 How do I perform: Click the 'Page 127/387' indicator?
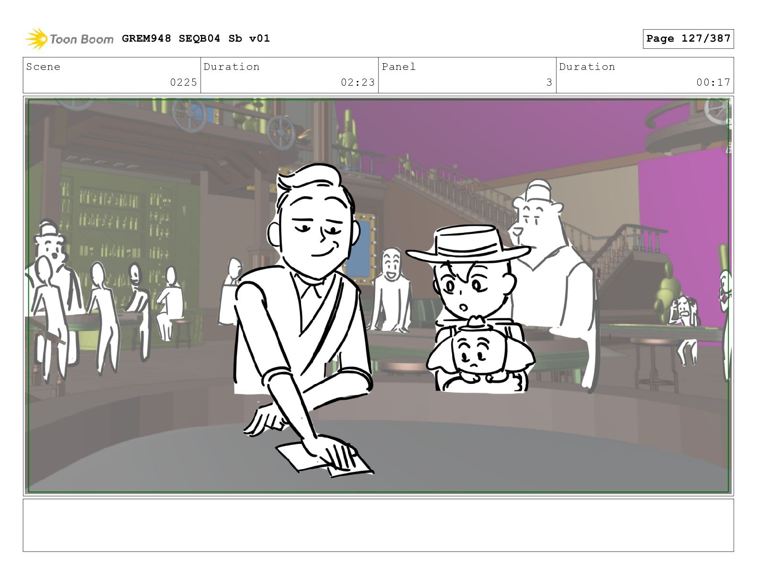(688, 39)
